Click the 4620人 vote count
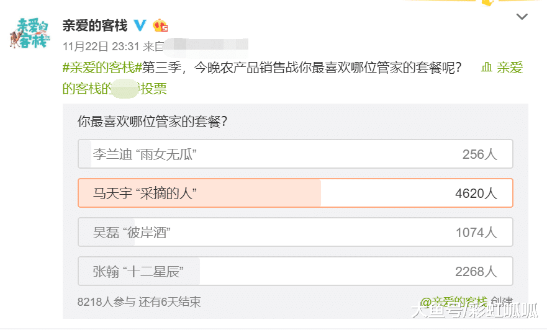Image resolution: width=547 pixels, height=330 pixels. click(x=476, y=194)
